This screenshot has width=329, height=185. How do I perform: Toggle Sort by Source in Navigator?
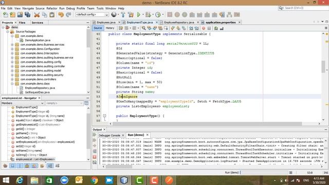click(57, 165)
